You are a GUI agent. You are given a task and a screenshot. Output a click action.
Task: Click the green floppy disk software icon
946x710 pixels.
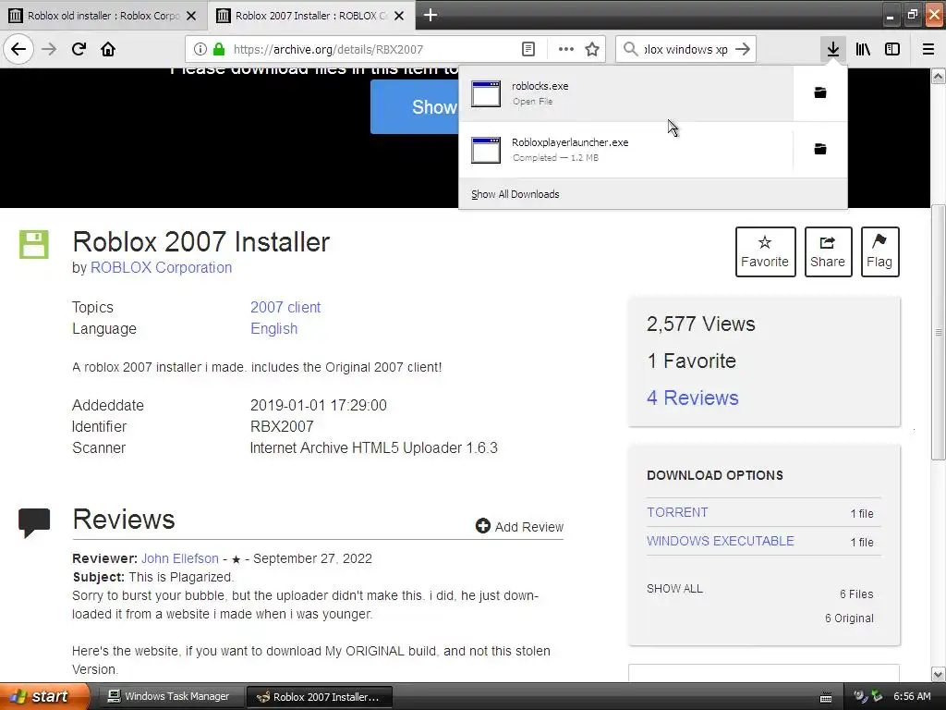[x=34, y=244]
